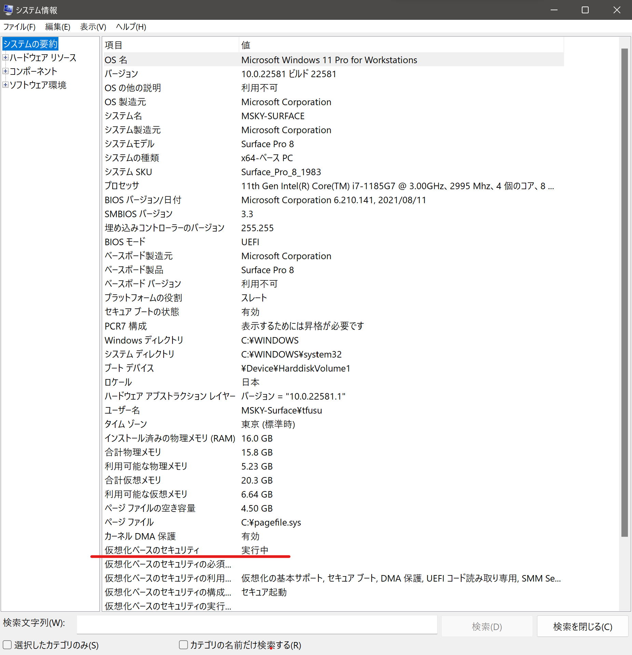Click 埋め込みコントローラーのバージョン row

(333, 228)
